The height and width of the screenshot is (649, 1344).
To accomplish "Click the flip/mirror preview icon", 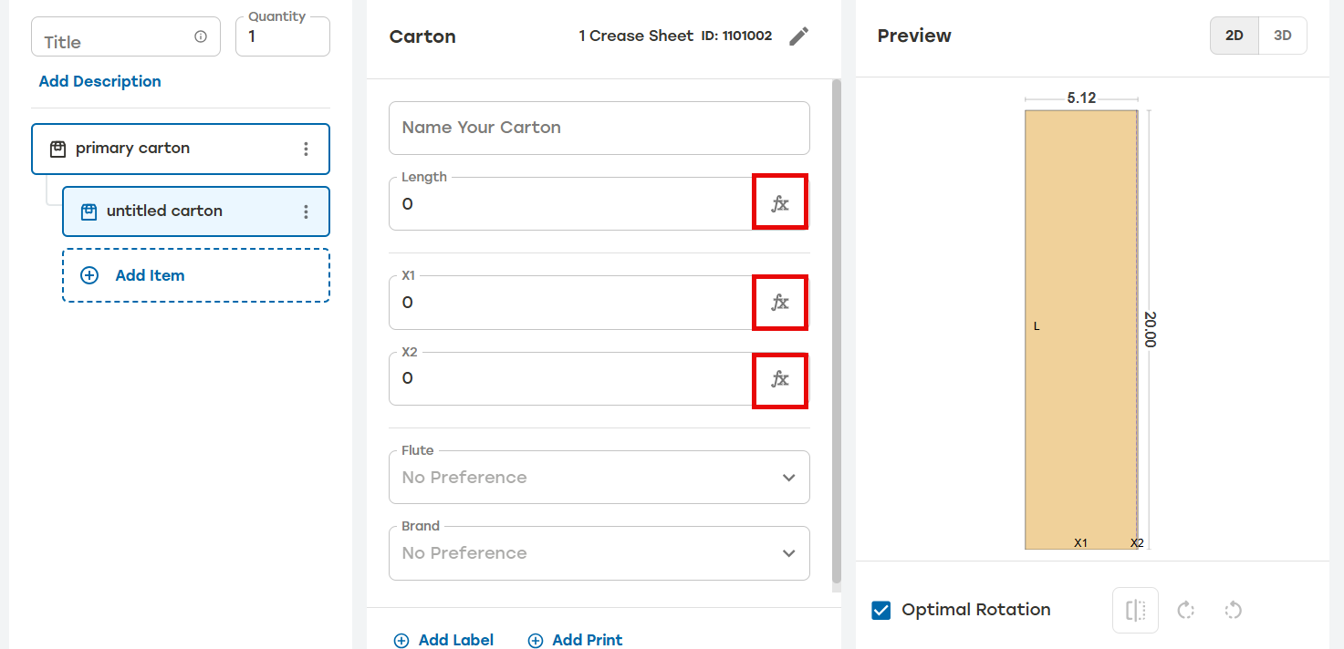I will [1136, 611].
